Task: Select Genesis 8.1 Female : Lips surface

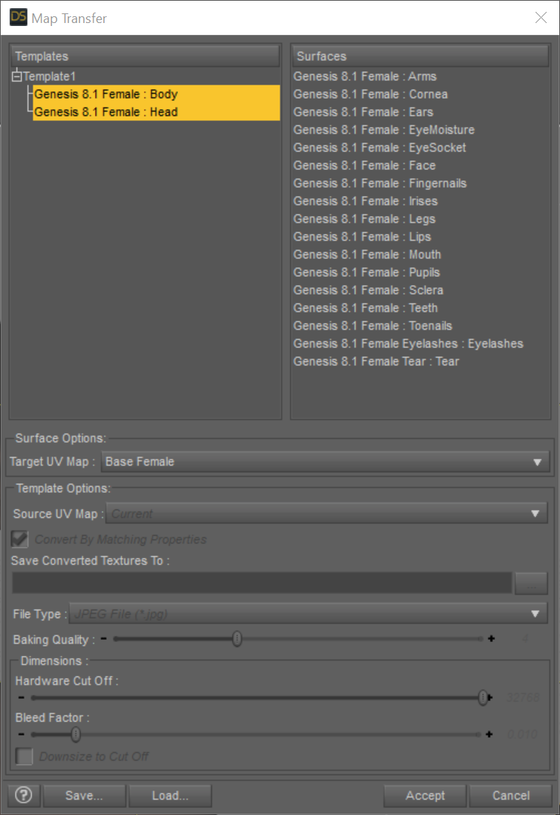Action: (x=362, y=237)
